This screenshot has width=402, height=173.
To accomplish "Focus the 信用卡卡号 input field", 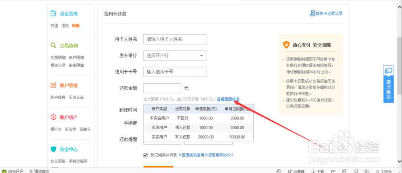I will coord(175,72).
